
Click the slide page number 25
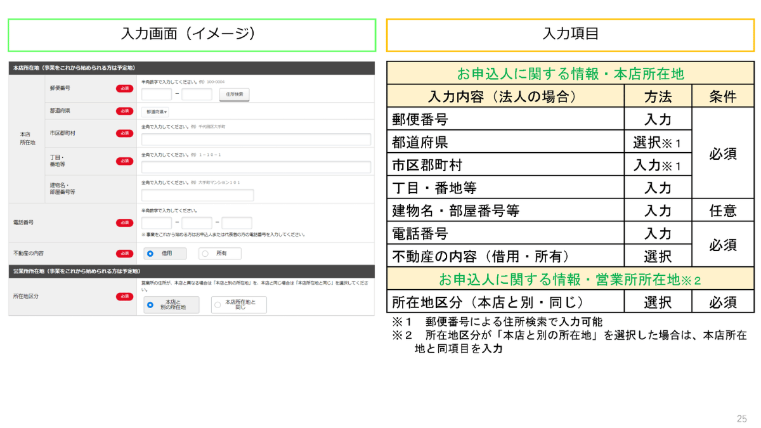coord(742,418)
